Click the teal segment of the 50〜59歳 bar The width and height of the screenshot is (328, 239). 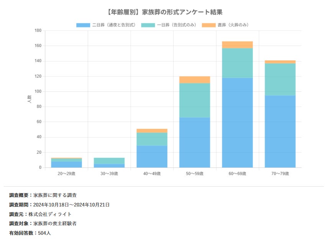(195, 101)
